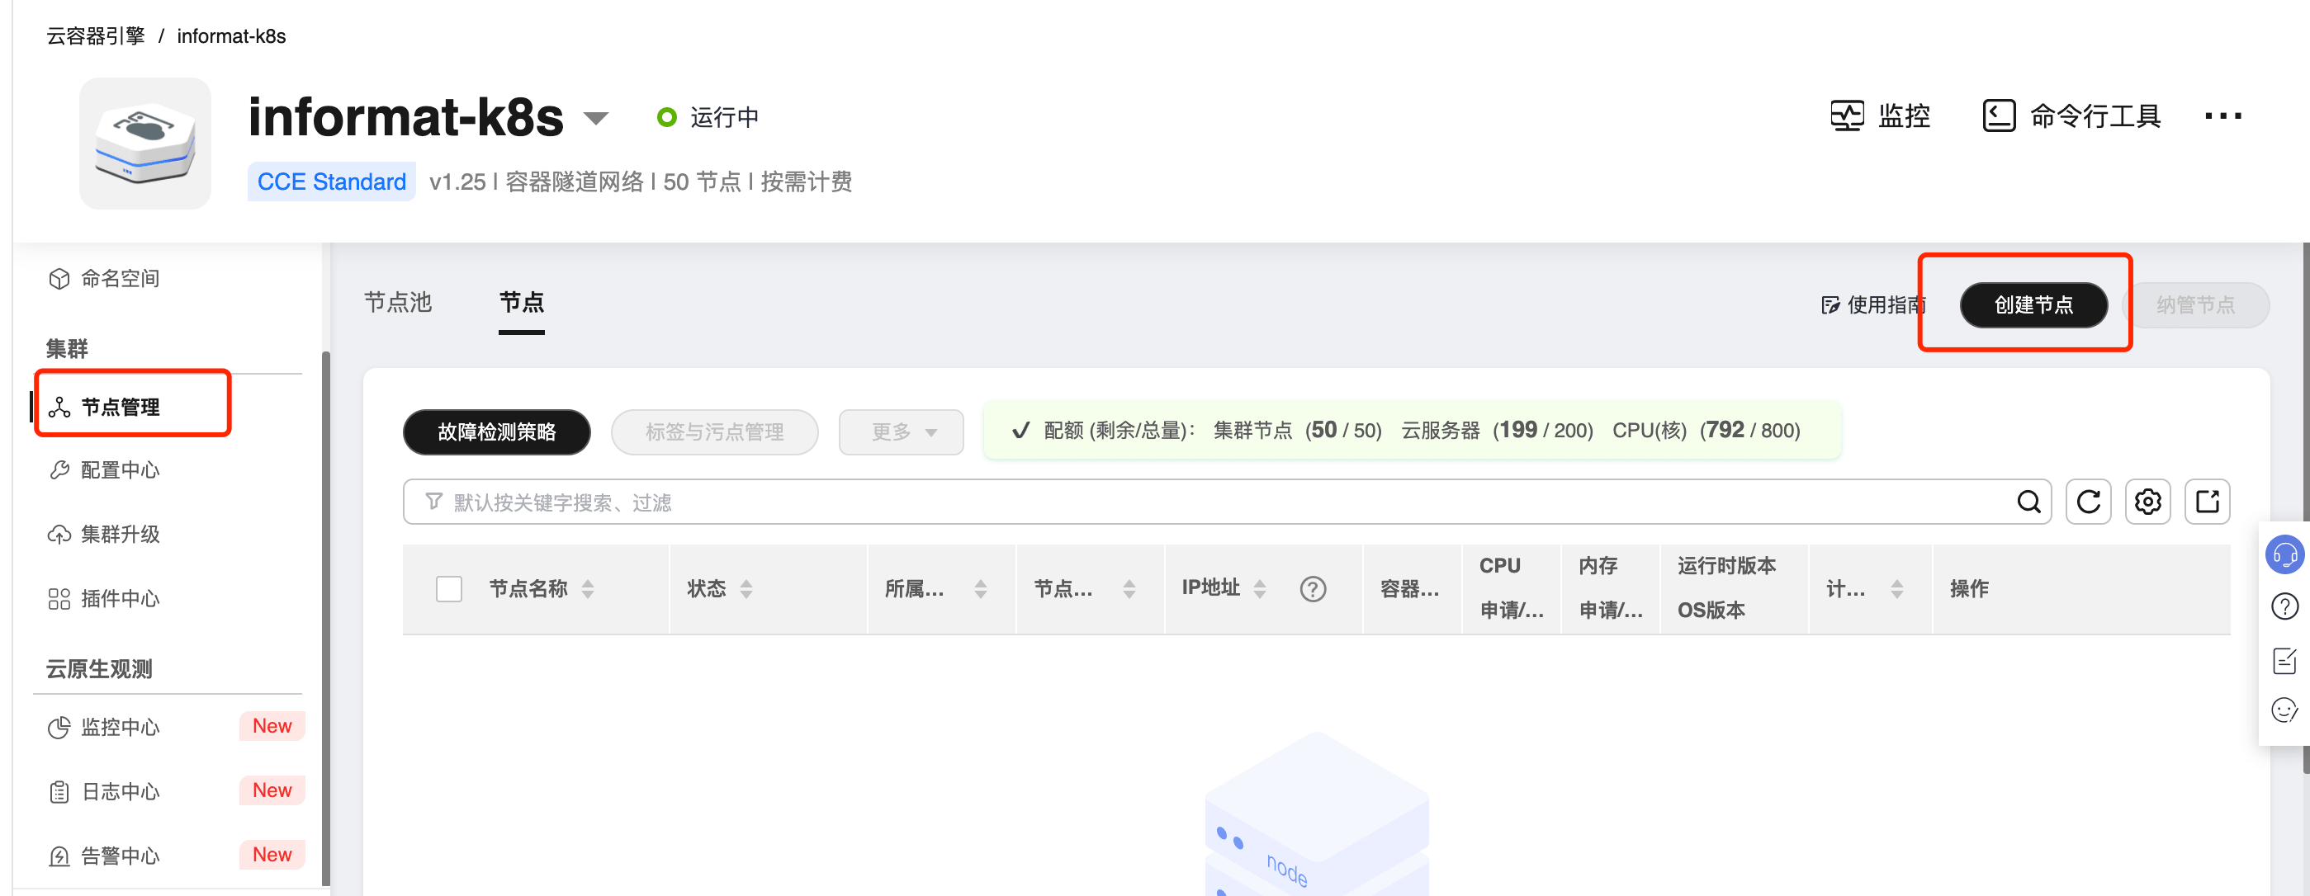Image resolution: width=2310 pixels, height=896 pixels.
Task: Click the 故障检测策略 button
Action: (x=497, y=431)
